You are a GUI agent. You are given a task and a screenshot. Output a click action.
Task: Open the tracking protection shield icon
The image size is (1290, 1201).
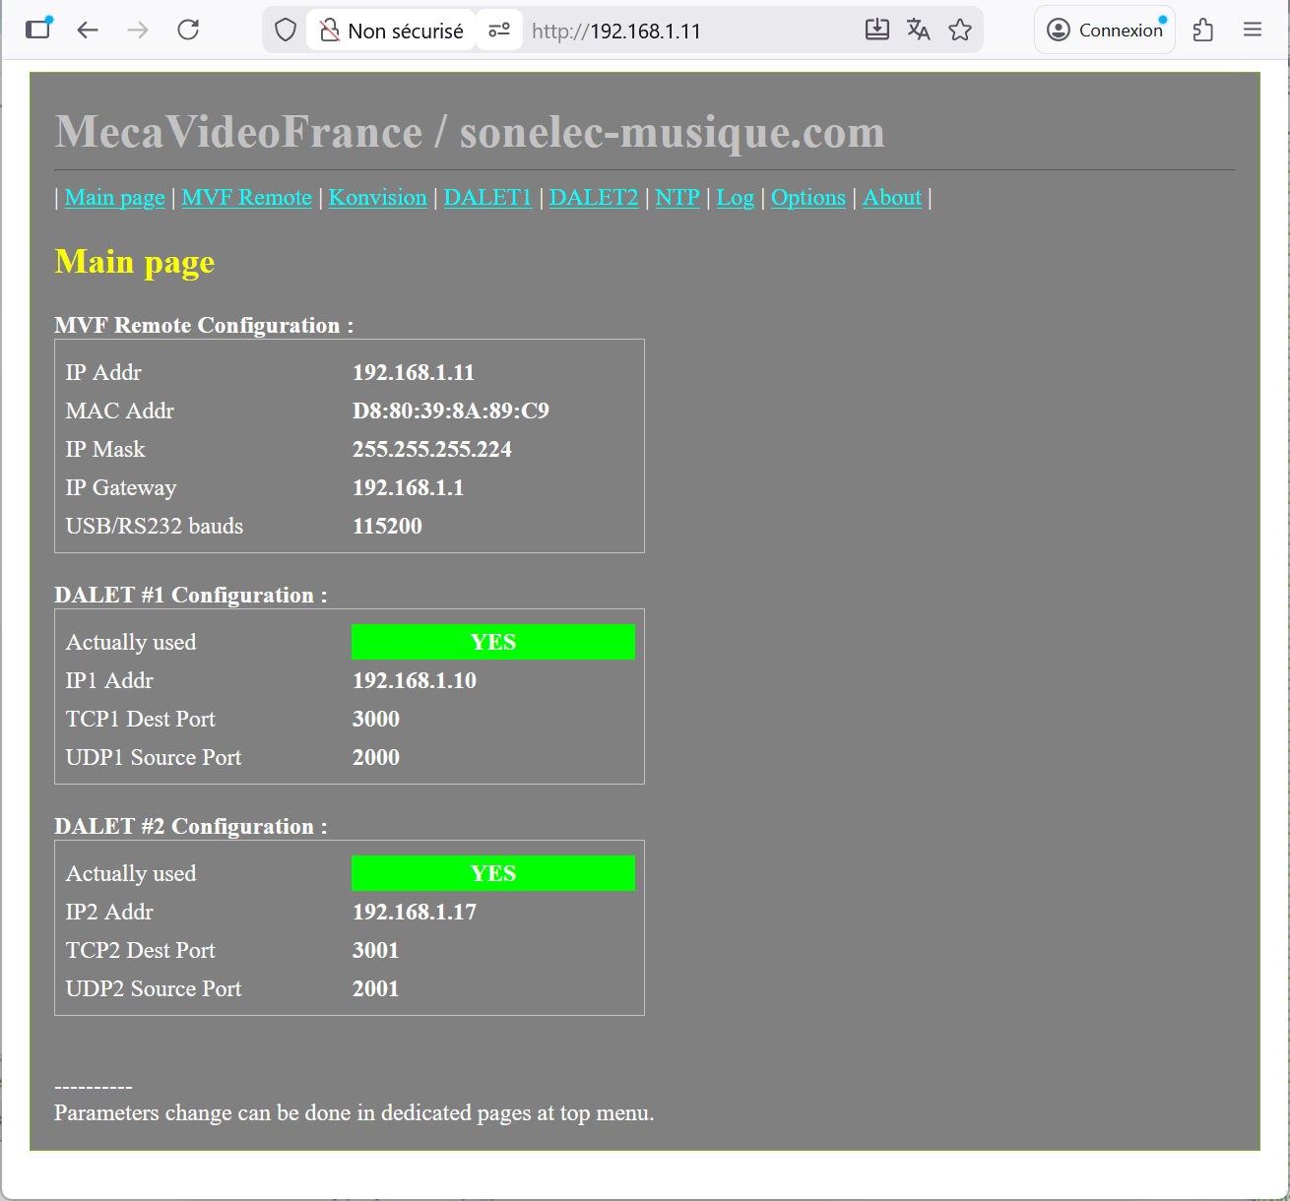tap(286, 31)
